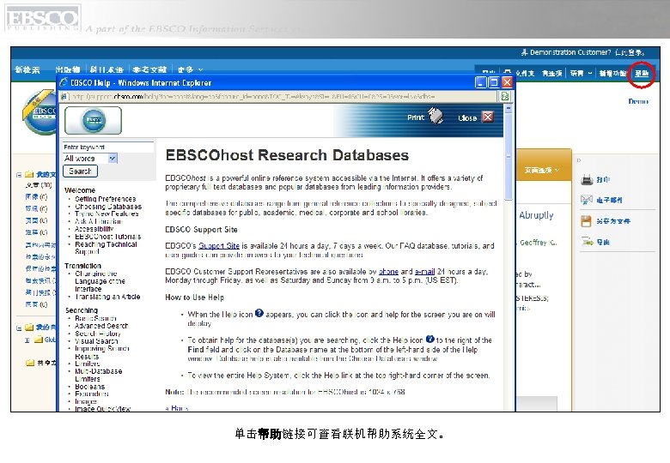This screenshot has height=463, width=670.
Task: Click the second blue Help question-mark icon in text
Action: [429, 339]
